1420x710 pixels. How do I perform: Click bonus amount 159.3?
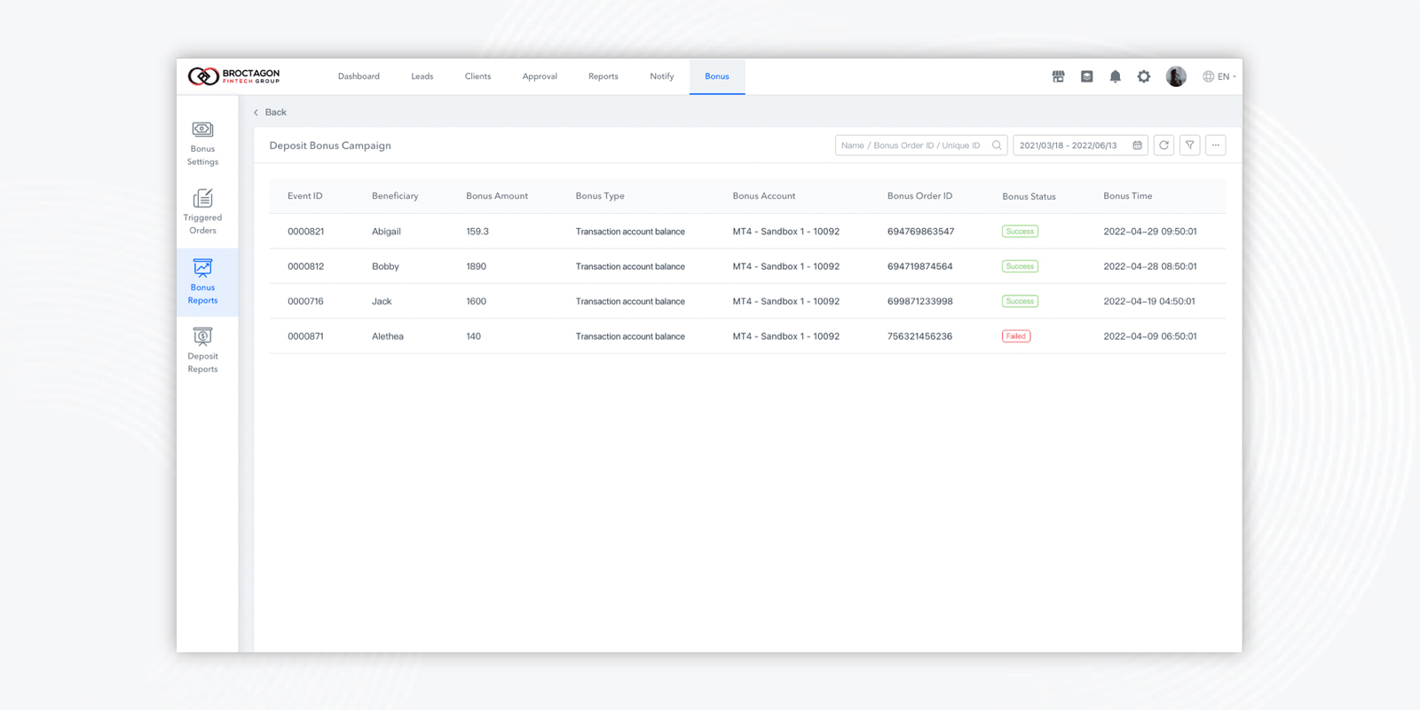[x=477, y=232]
